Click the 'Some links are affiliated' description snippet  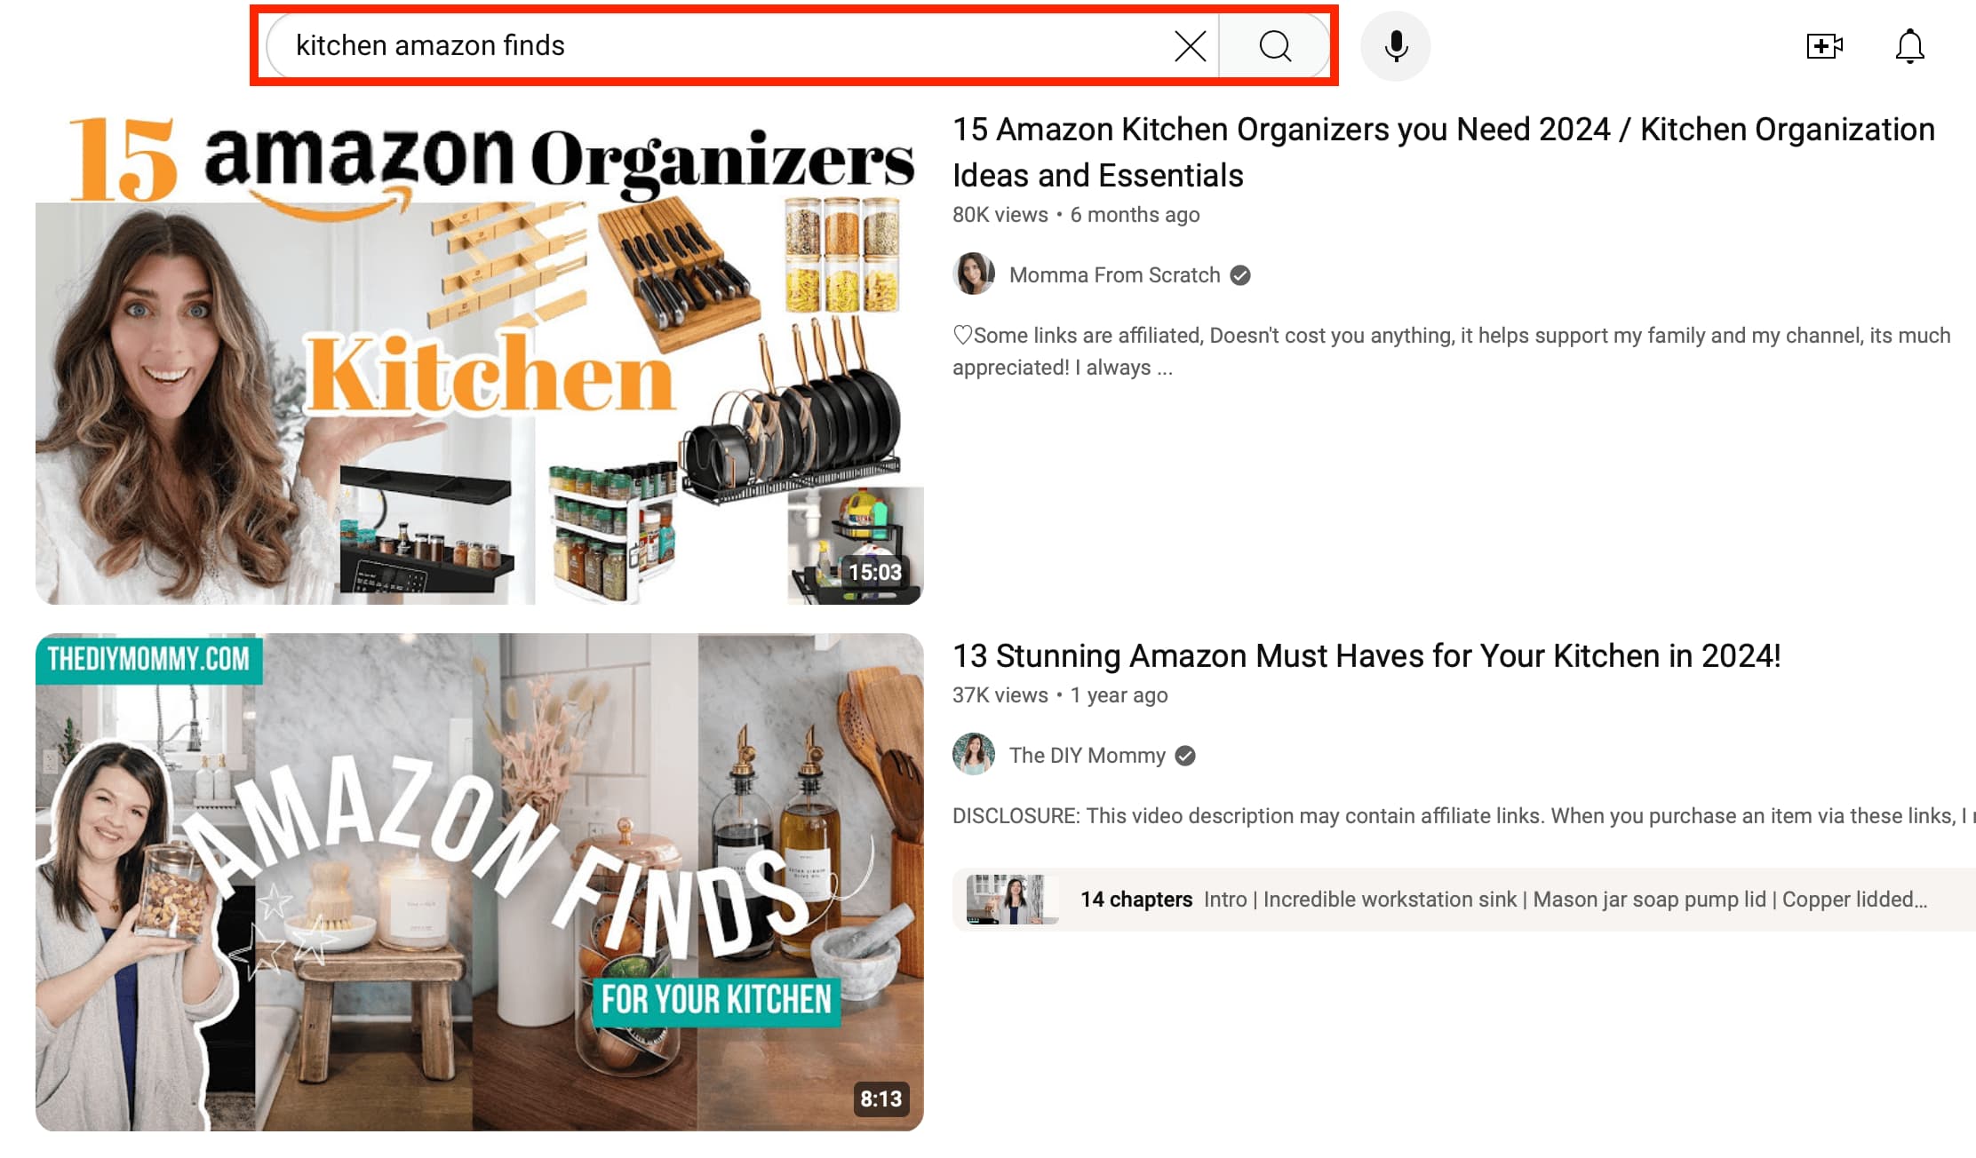(x=1452, y=352)
